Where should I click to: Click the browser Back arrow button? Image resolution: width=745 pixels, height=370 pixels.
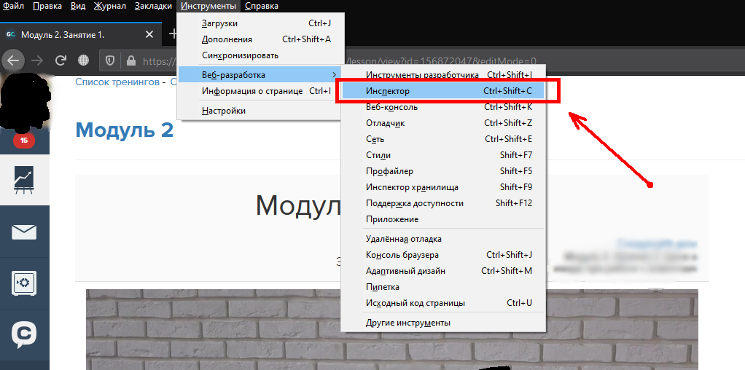[x=13, y=60]
